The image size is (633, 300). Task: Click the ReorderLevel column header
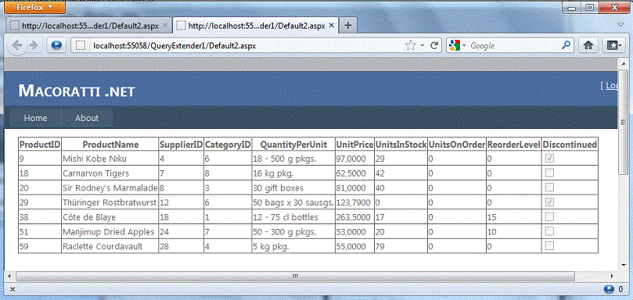tap(514, 144)
